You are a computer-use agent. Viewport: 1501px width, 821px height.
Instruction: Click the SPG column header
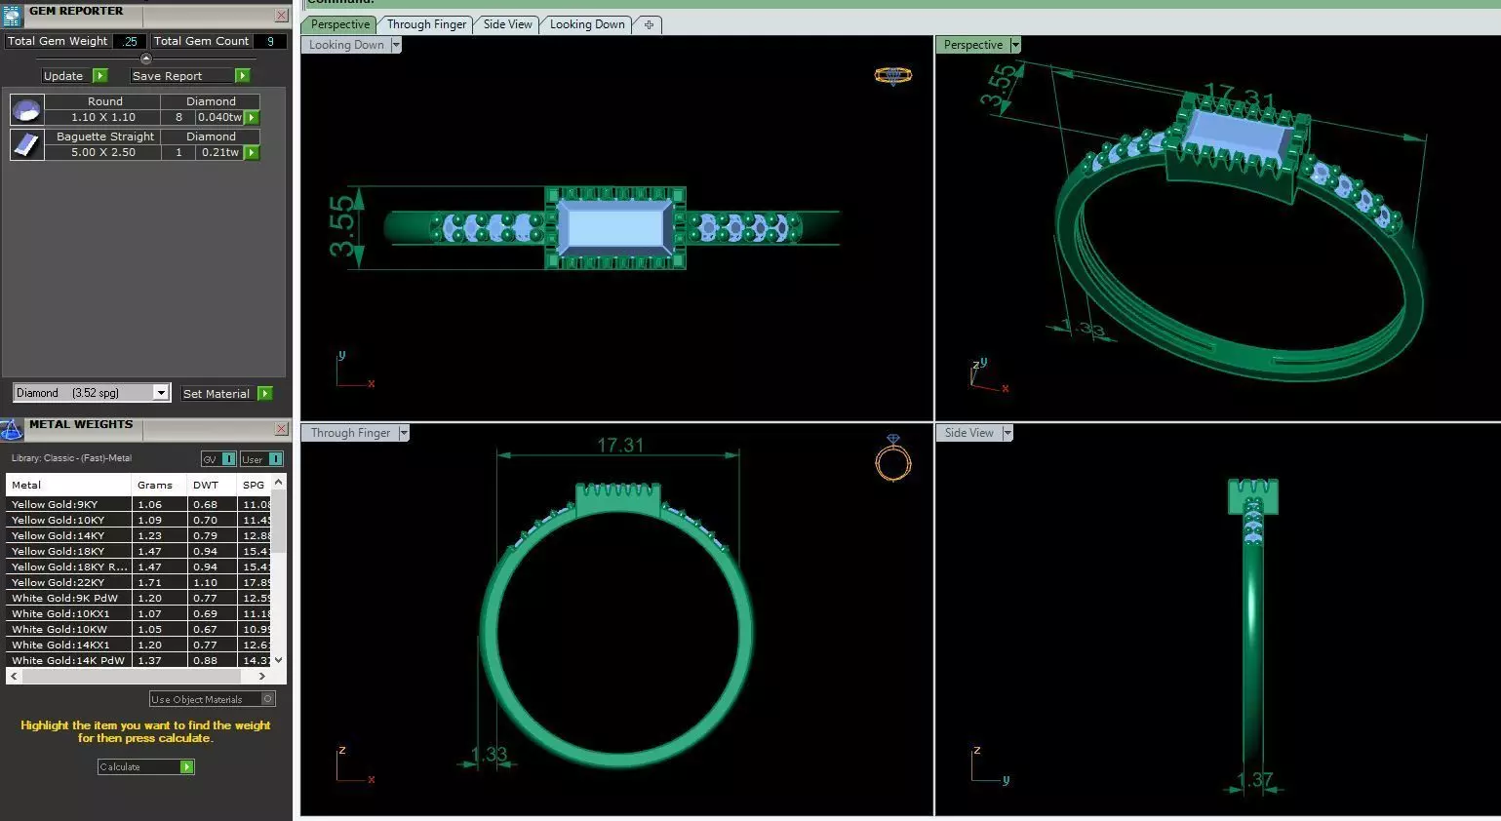point(255,485)
